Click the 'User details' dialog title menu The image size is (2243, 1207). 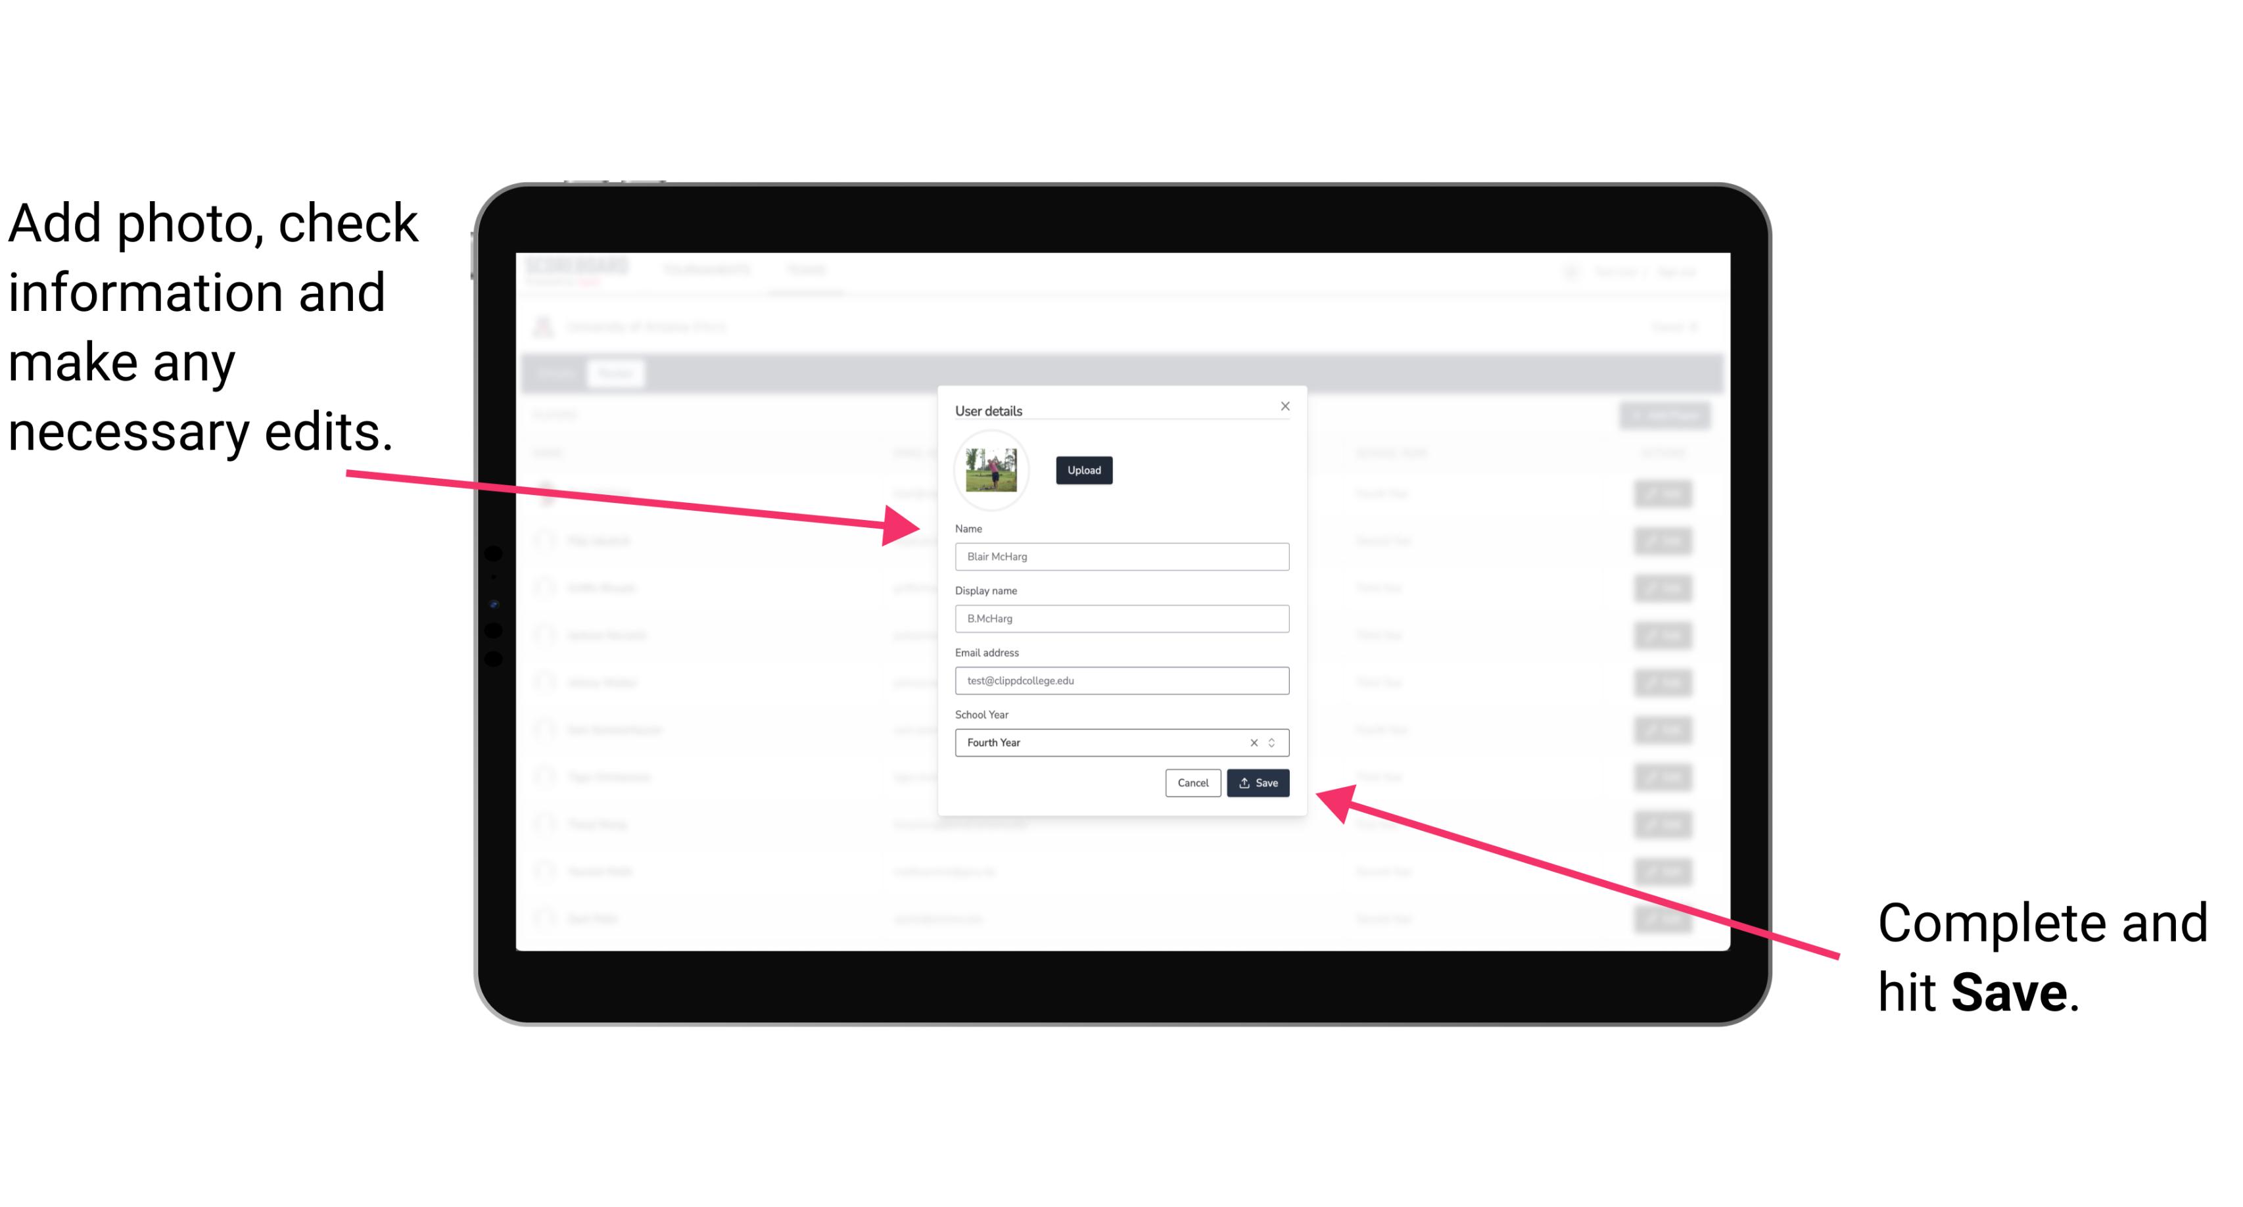[990, 409]
